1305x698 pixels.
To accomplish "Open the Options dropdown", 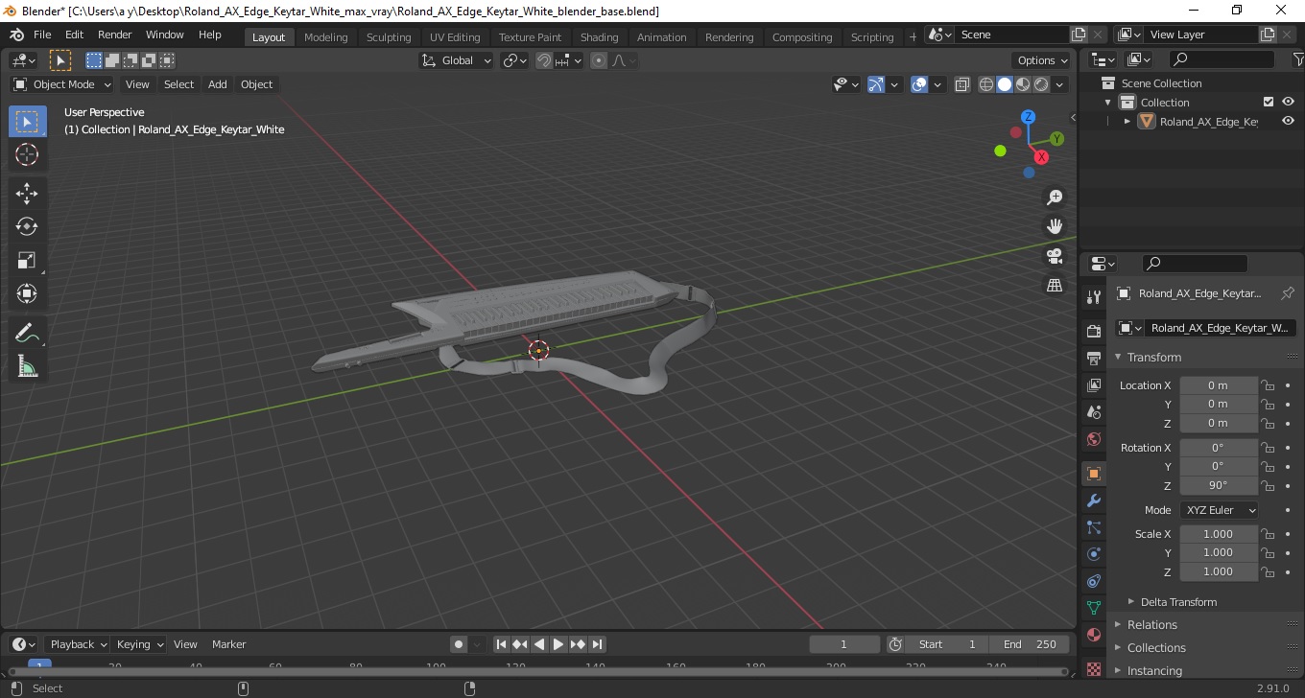I will tap(1043, 60).
